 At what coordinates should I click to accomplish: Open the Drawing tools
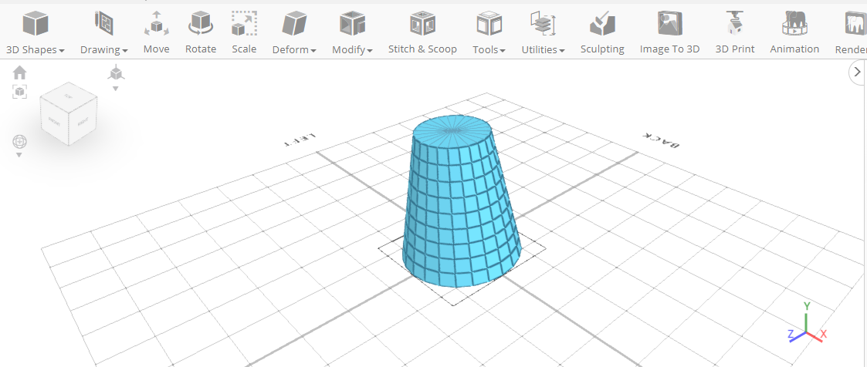tap(104, 32)
